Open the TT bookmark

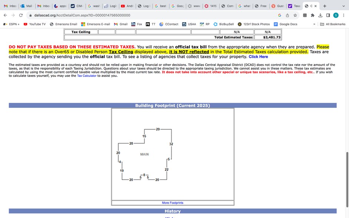[151, 24]
